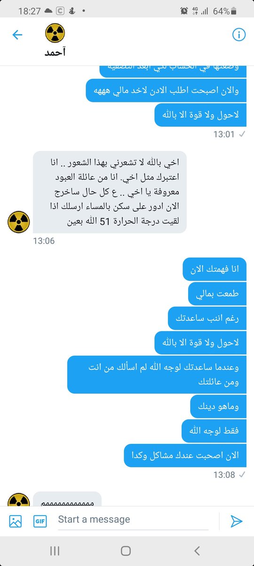Select the gray received message about 51 degrees

point(110,192)
